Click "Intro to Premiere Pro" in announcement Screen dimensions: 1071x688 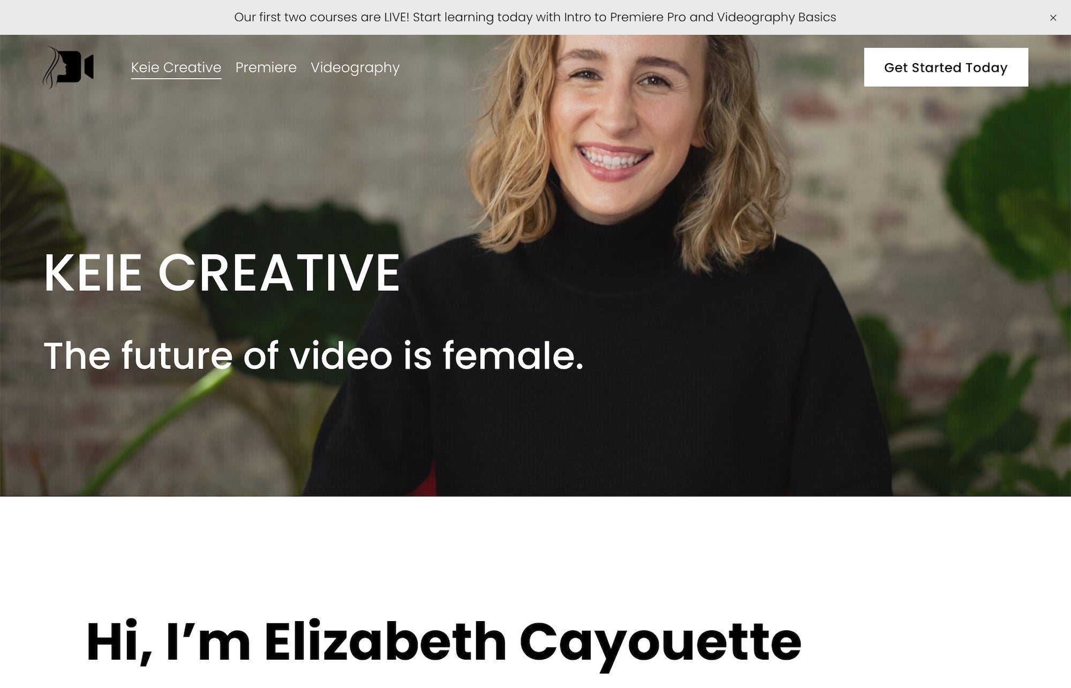[625, 17]
